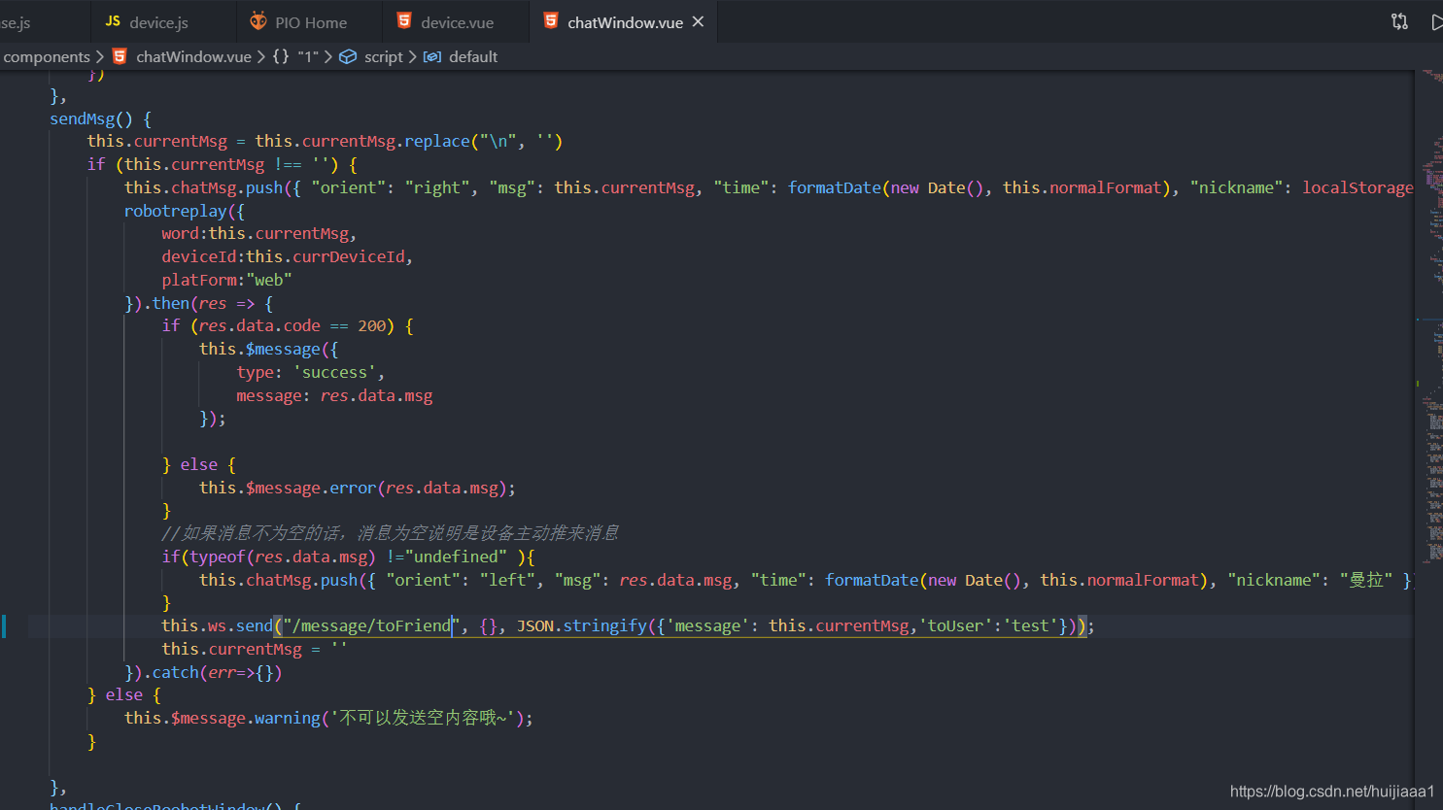1443x810 pixels.
Task: Click the replace("\n", '') call
Action: [x=483, y=141]
